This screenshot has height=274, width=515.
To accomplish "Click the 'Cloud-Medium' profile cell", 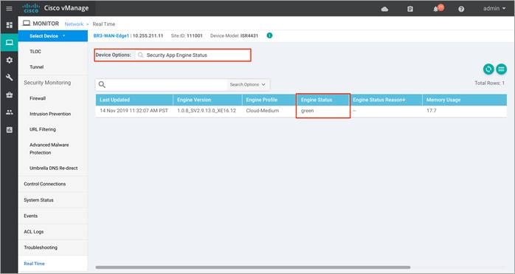I will (x=263, y=111).
